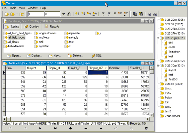Click the import arrow-into-document toolbar icon

pos(149,14)
